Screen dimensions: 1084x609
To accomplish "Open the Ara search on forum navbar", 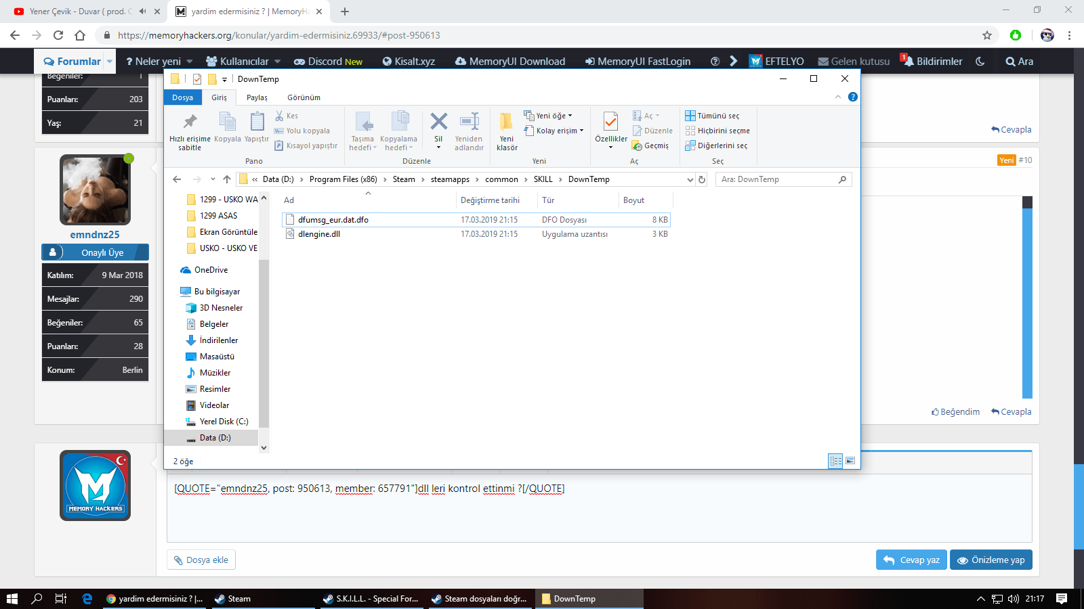I will coord(1020,61).
